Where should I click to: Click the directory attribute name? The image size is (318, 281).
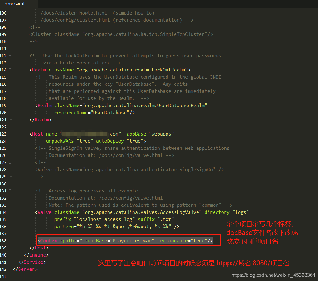point(217,212)
